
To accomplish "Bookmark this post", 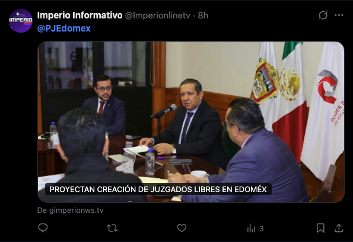I will point(320,228).
